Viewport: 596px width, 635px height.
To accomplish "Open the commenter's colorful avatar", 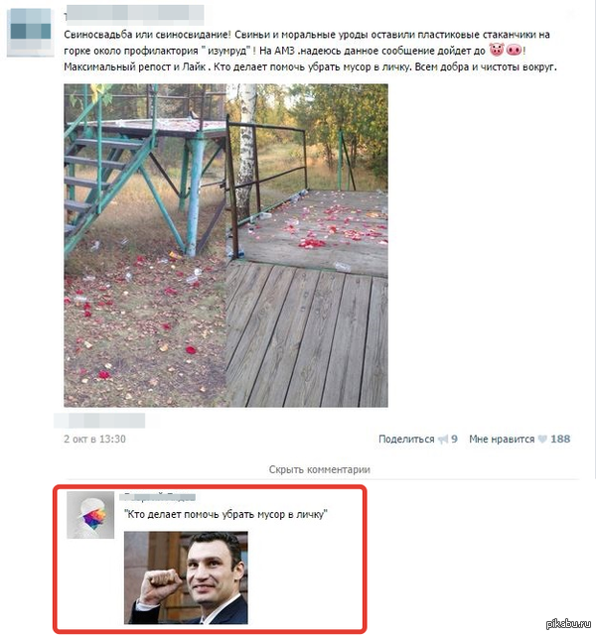I will 90,515.
